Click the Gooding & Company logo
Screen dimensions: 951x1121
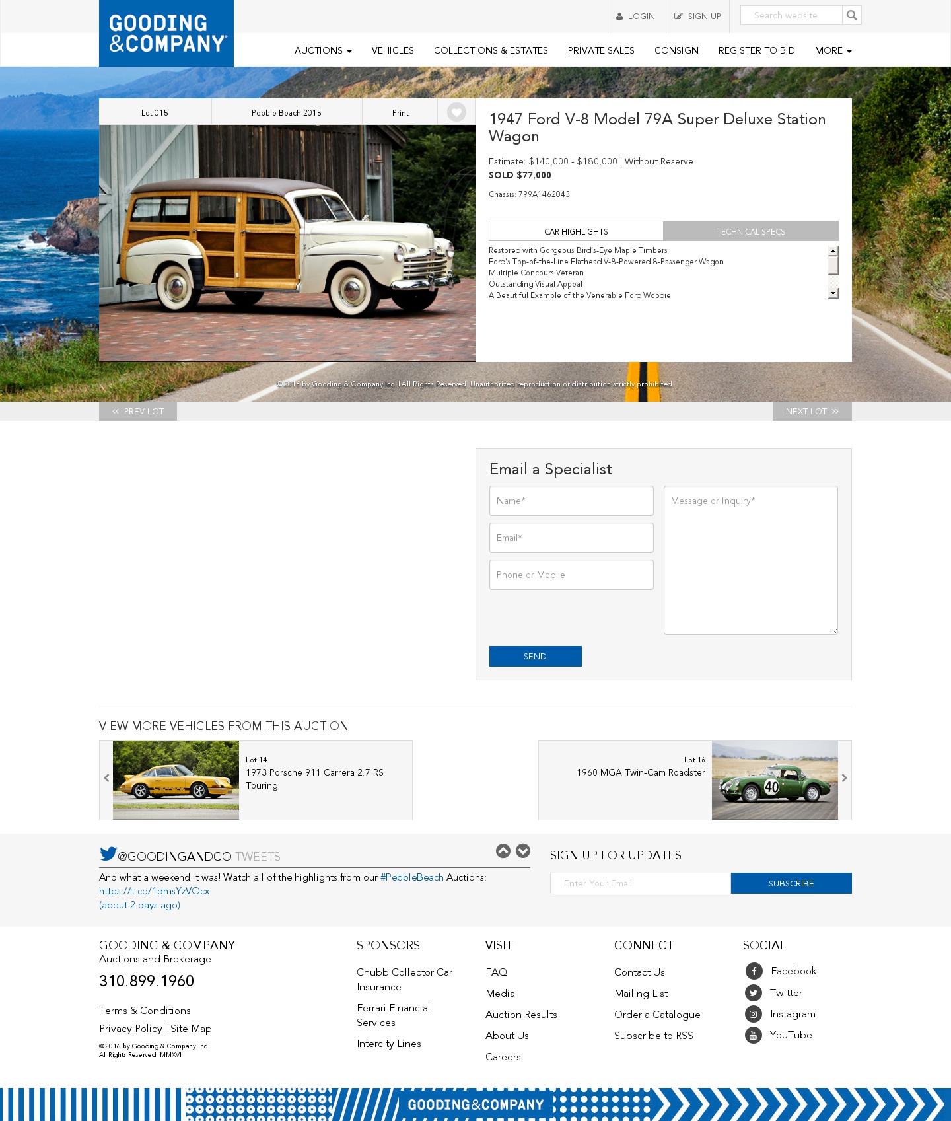(x=166, y=33)
